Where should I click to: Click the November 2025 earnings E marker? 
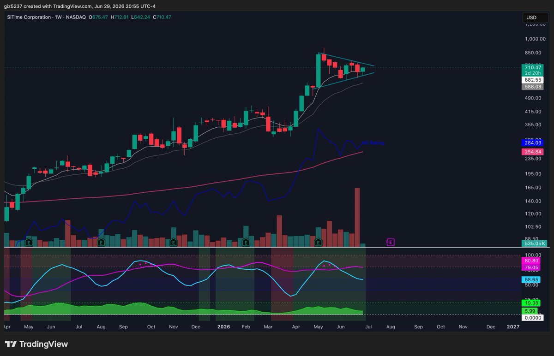tap(173, 242)
